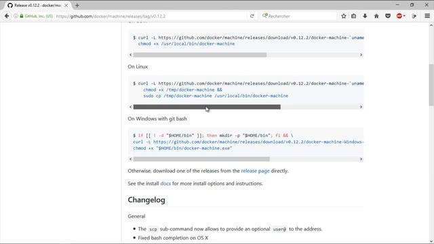Click the green padlock GitHub identity

[36, 16]
